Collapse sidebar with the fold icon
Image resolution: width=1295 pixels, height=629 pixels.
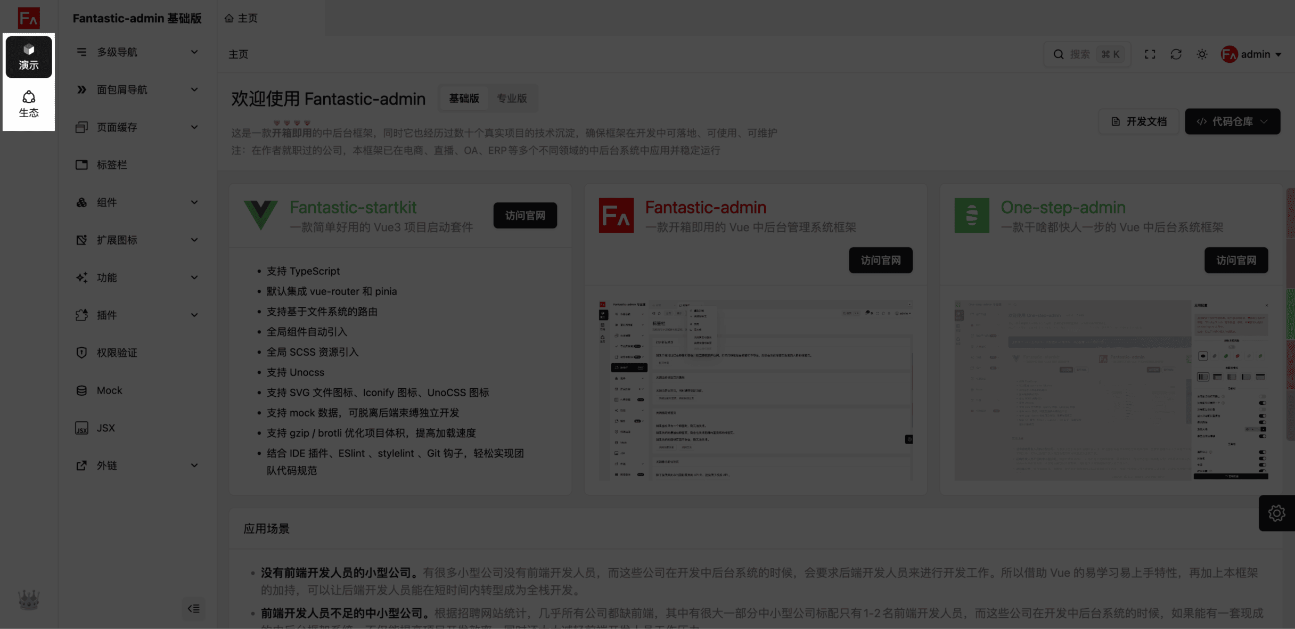[193, 608]
